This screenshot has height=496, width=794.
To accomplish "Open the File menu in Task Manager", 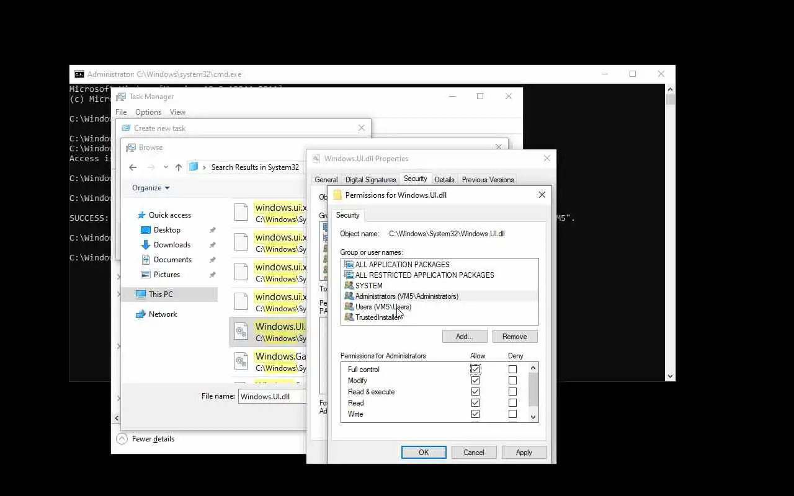I will pyautogui.click(x=121, y=112).
